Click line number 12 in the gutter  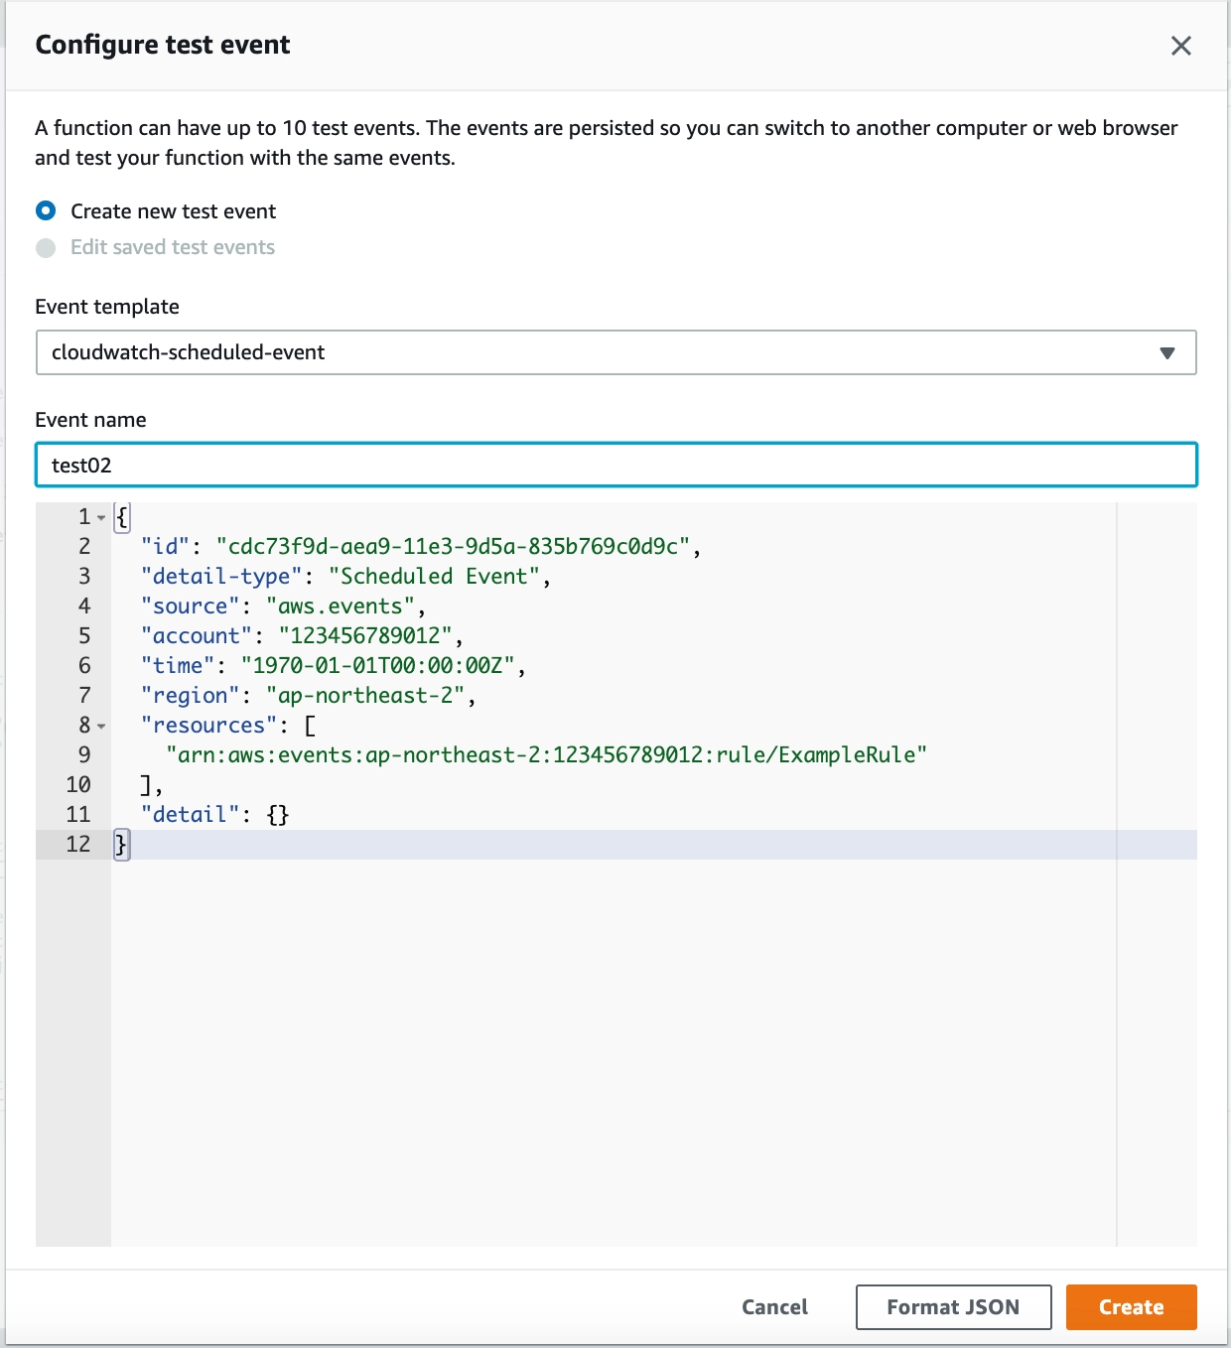click(78, 845)
